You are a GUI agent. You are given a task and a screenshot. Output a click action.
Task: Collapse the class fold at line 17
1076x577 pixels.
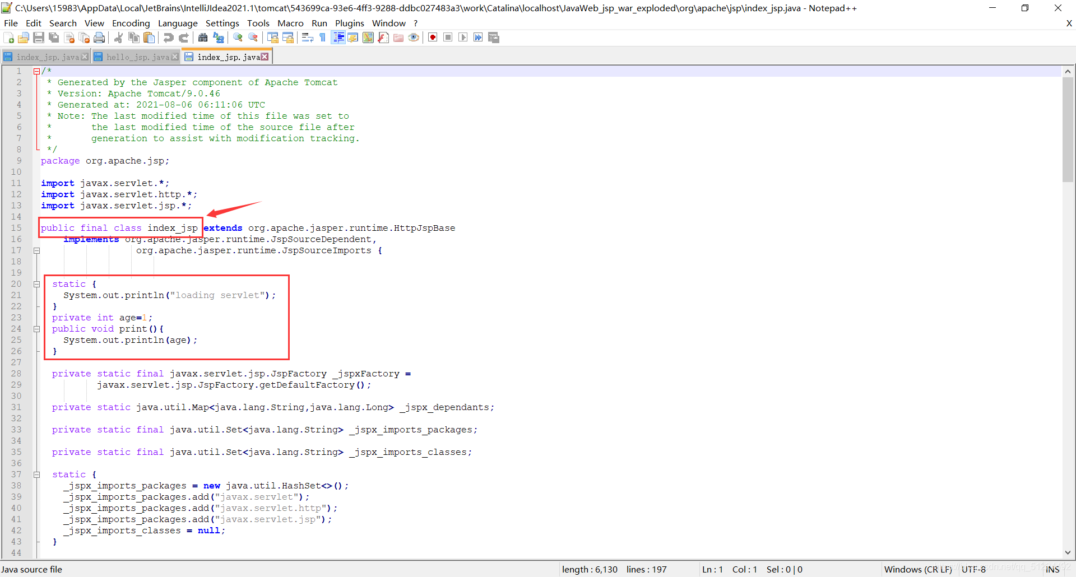pos(36,250)
